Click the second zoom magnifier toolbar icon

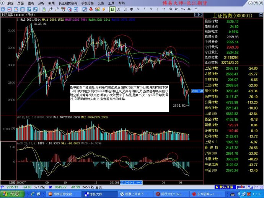coord(57,9)
